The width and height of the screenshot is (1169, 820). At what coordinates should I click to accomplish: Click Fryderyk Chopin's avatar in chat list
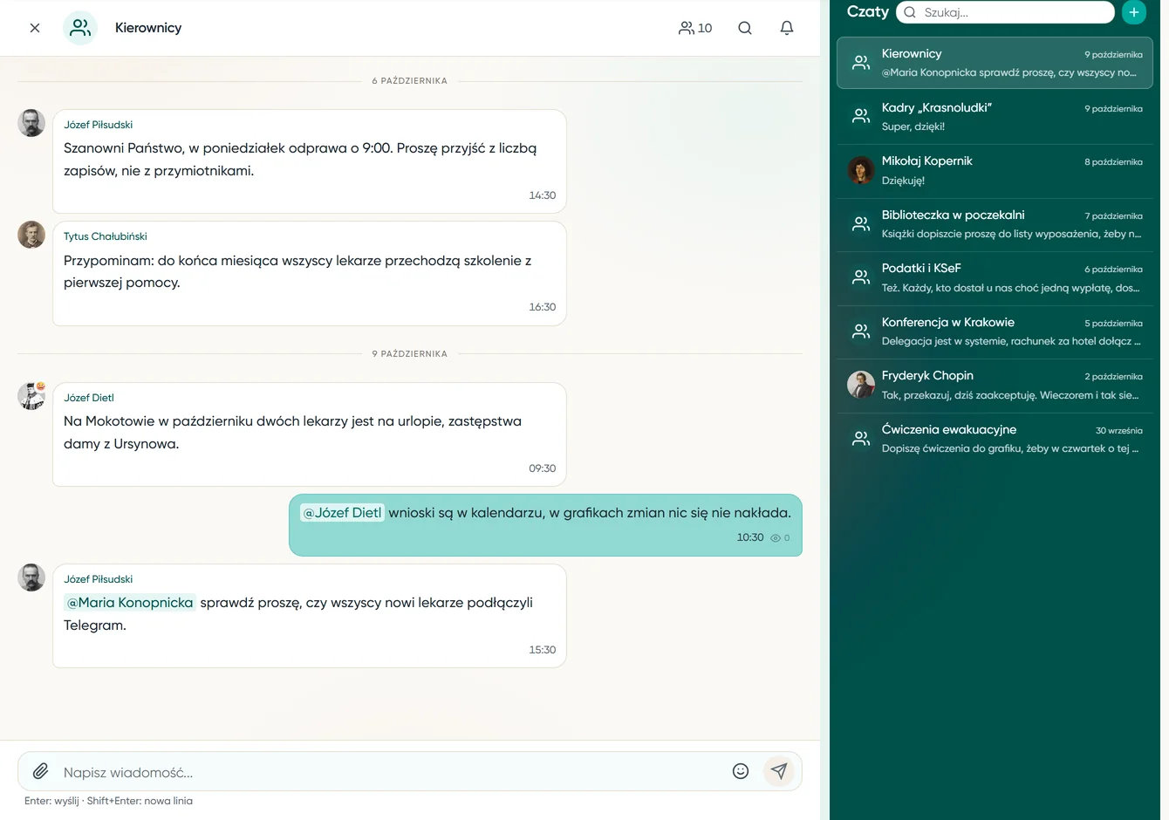pyautogui.click(x=861, y=385)
